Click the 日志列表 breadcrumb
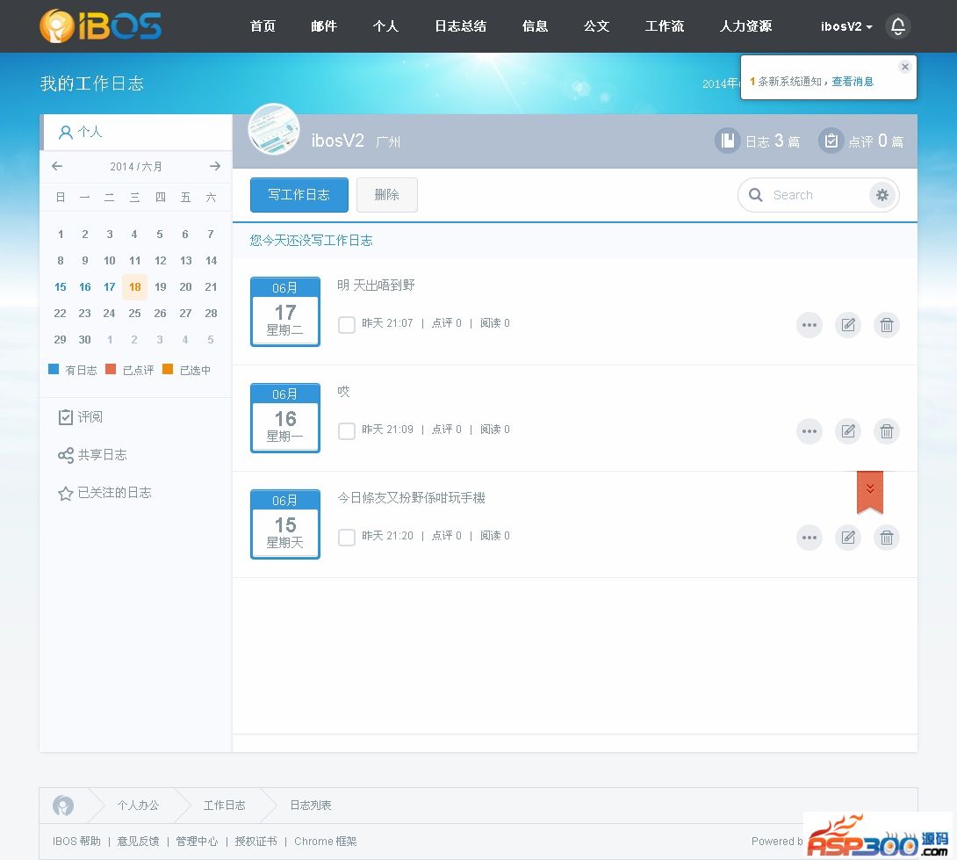The width and height of the screenshot is (957, 860). click(x=311, y=805)
